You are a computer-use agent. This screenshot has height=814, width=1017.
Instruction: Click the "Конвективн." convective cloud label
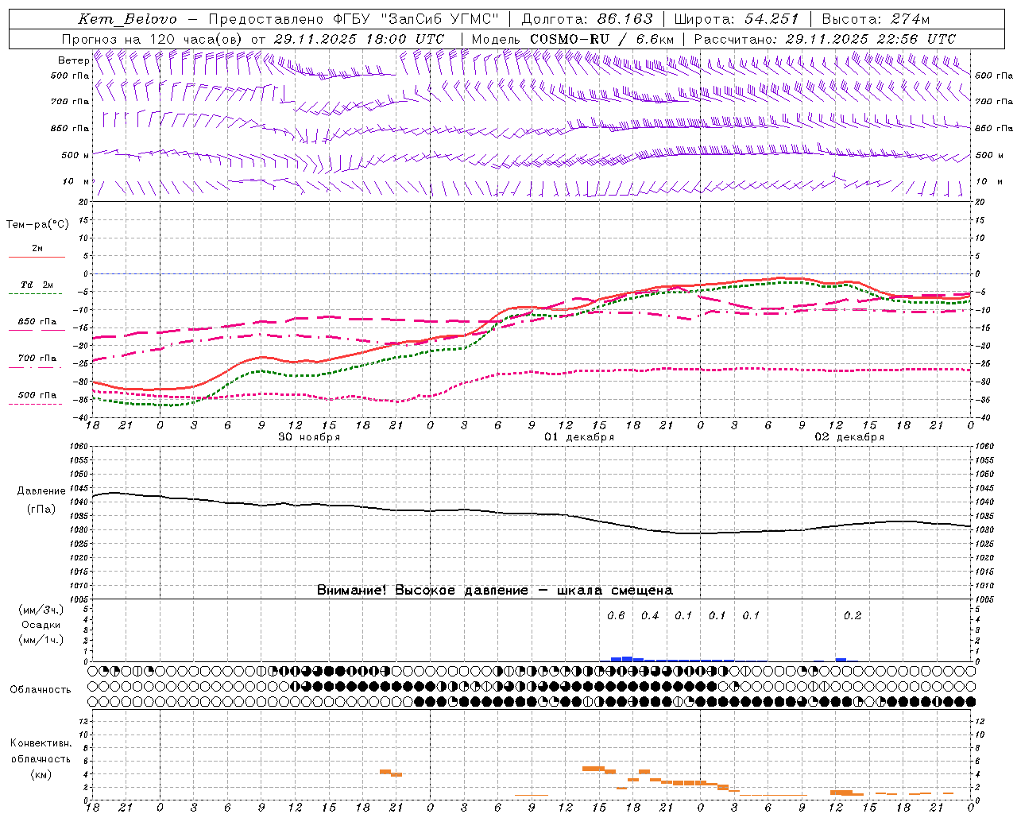coord(41,743)
